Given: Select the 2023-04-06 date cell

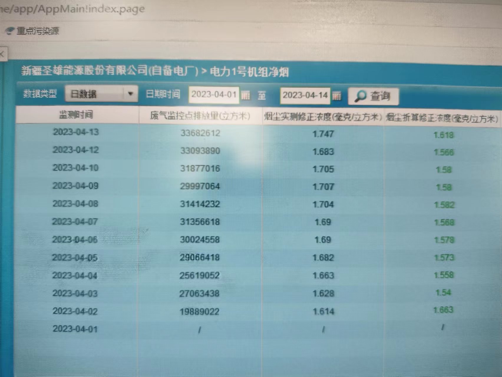Looking at the screenshot, I should click(x=75, y=239).
